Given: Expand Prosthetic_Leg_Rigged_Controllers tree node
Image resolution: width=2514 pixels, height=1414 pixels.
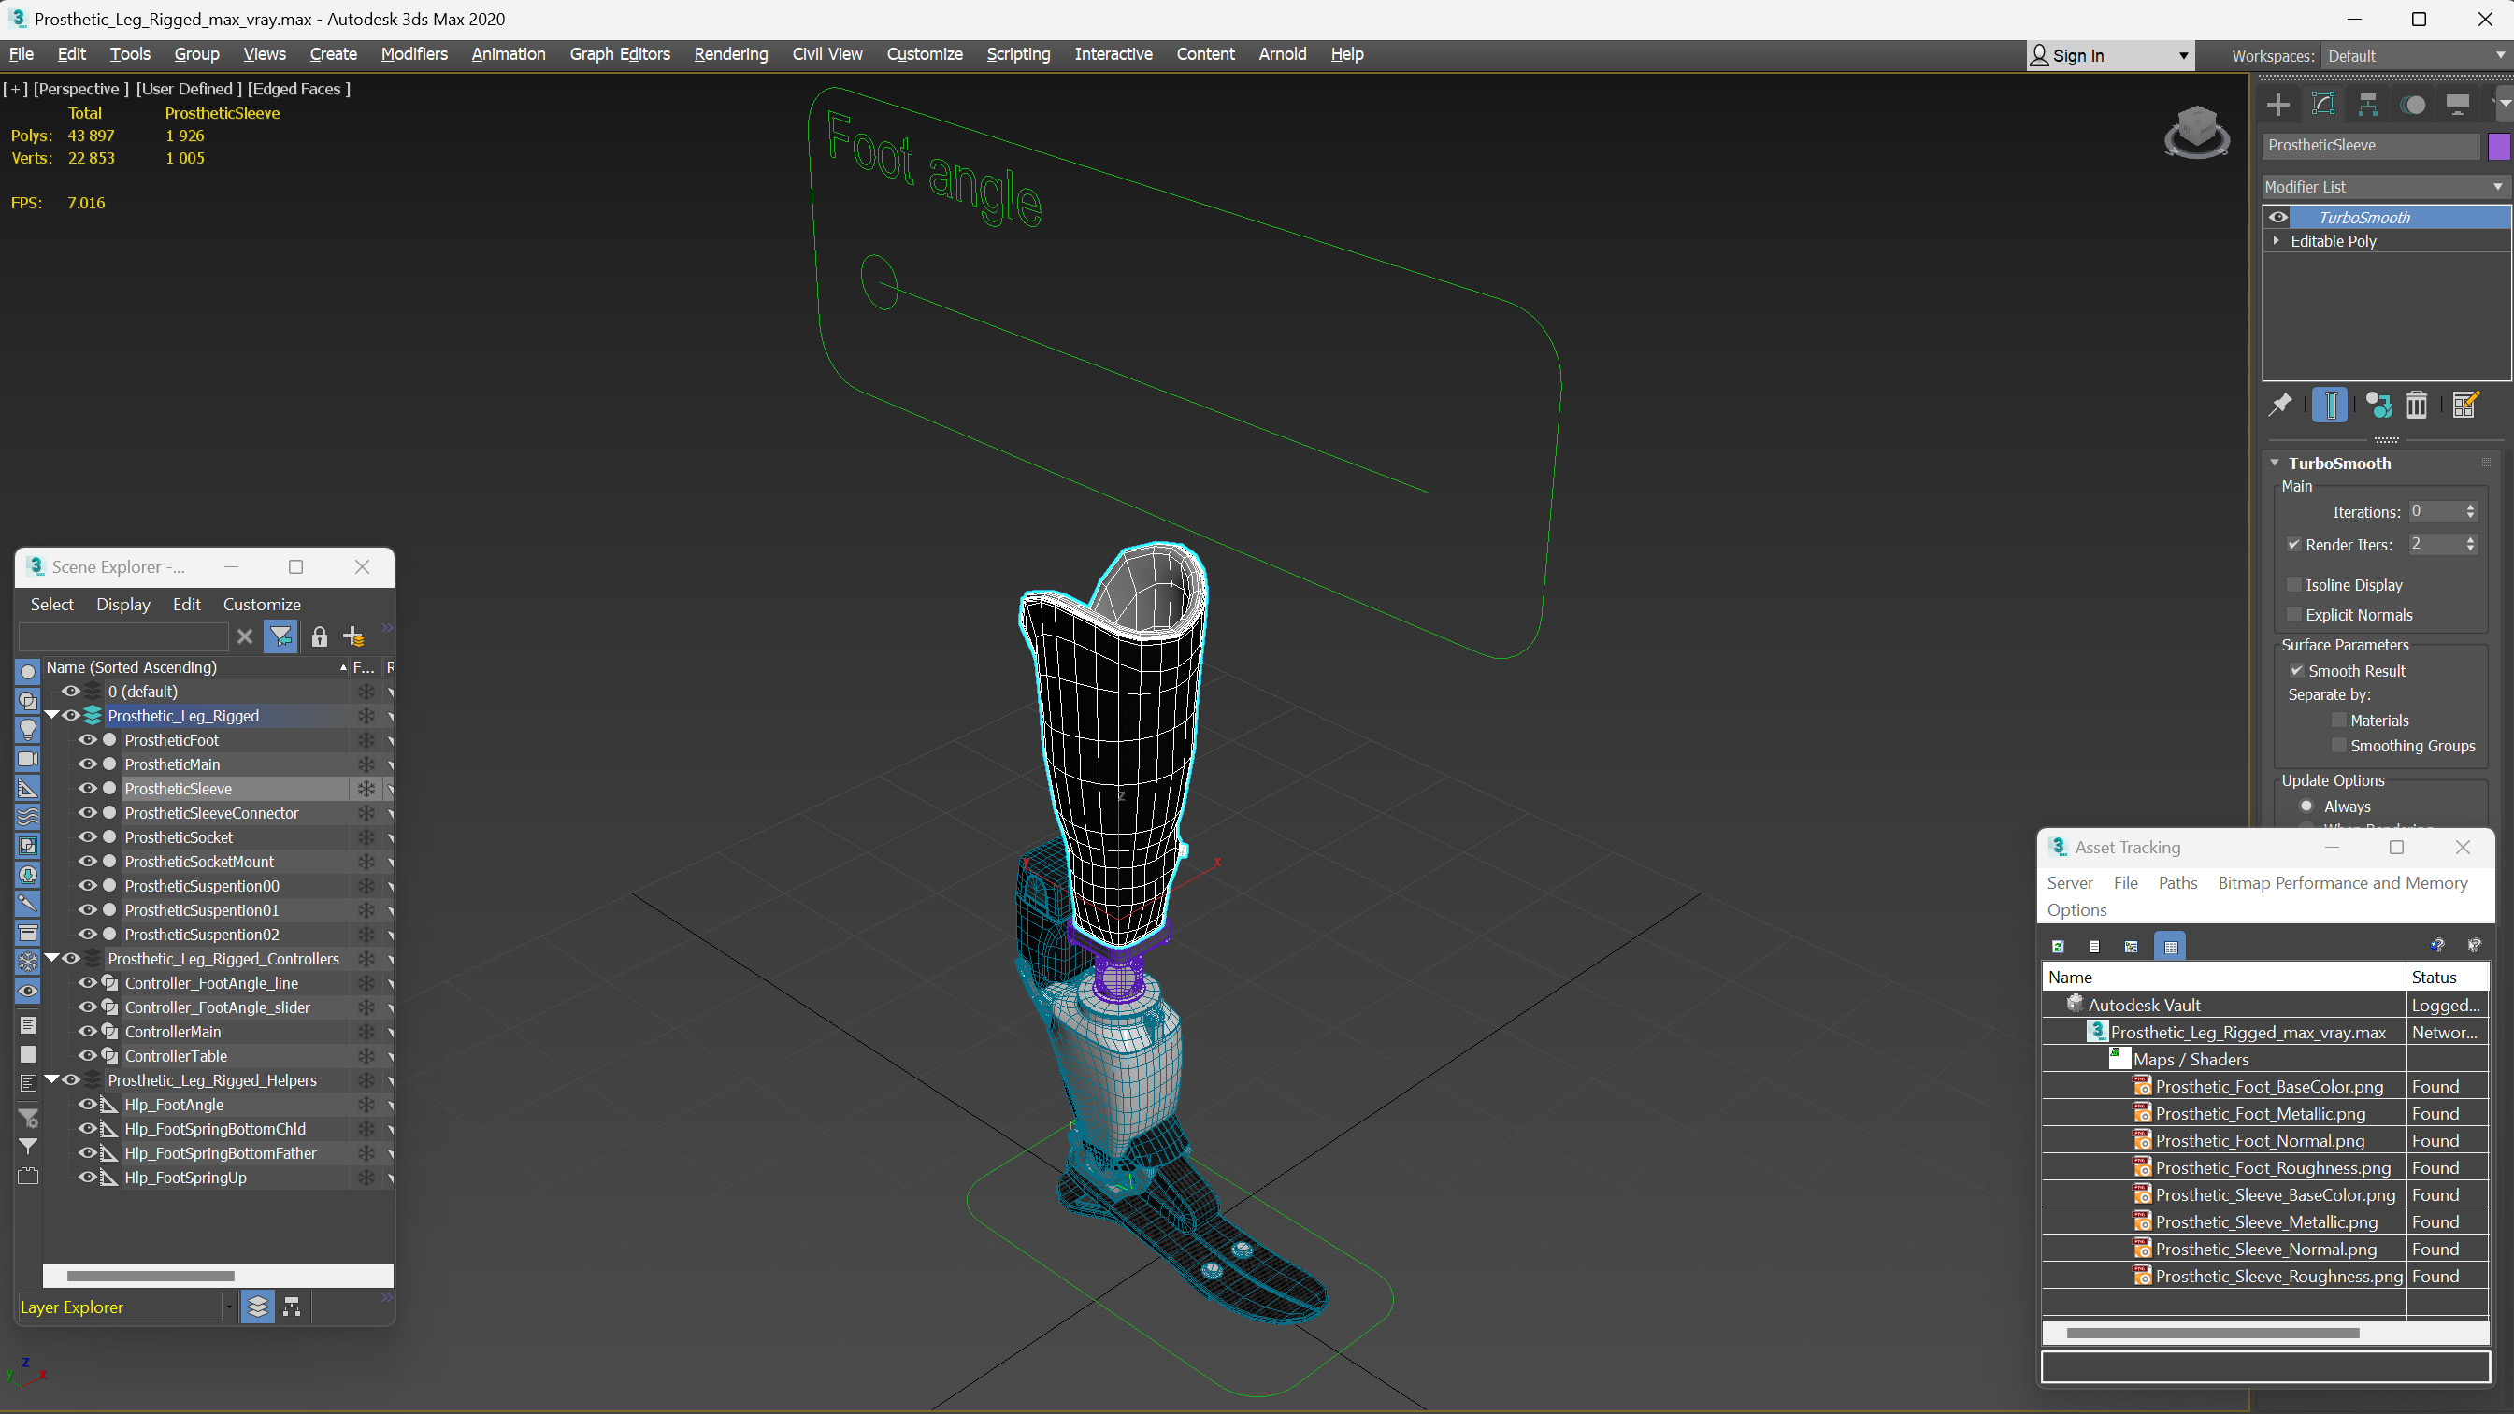Looking at the screenshot, I should (x=53, y=956).
